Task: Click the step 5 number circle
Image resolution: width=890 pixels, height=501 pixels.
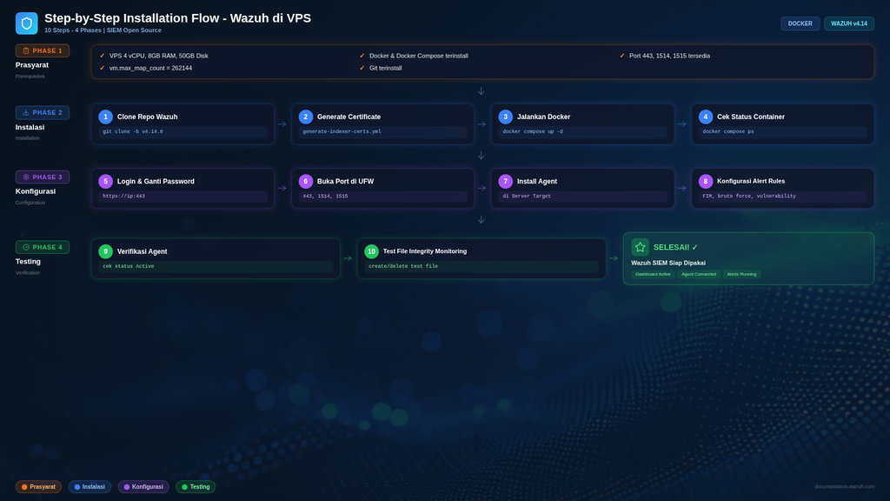Action: coord(105,181)
